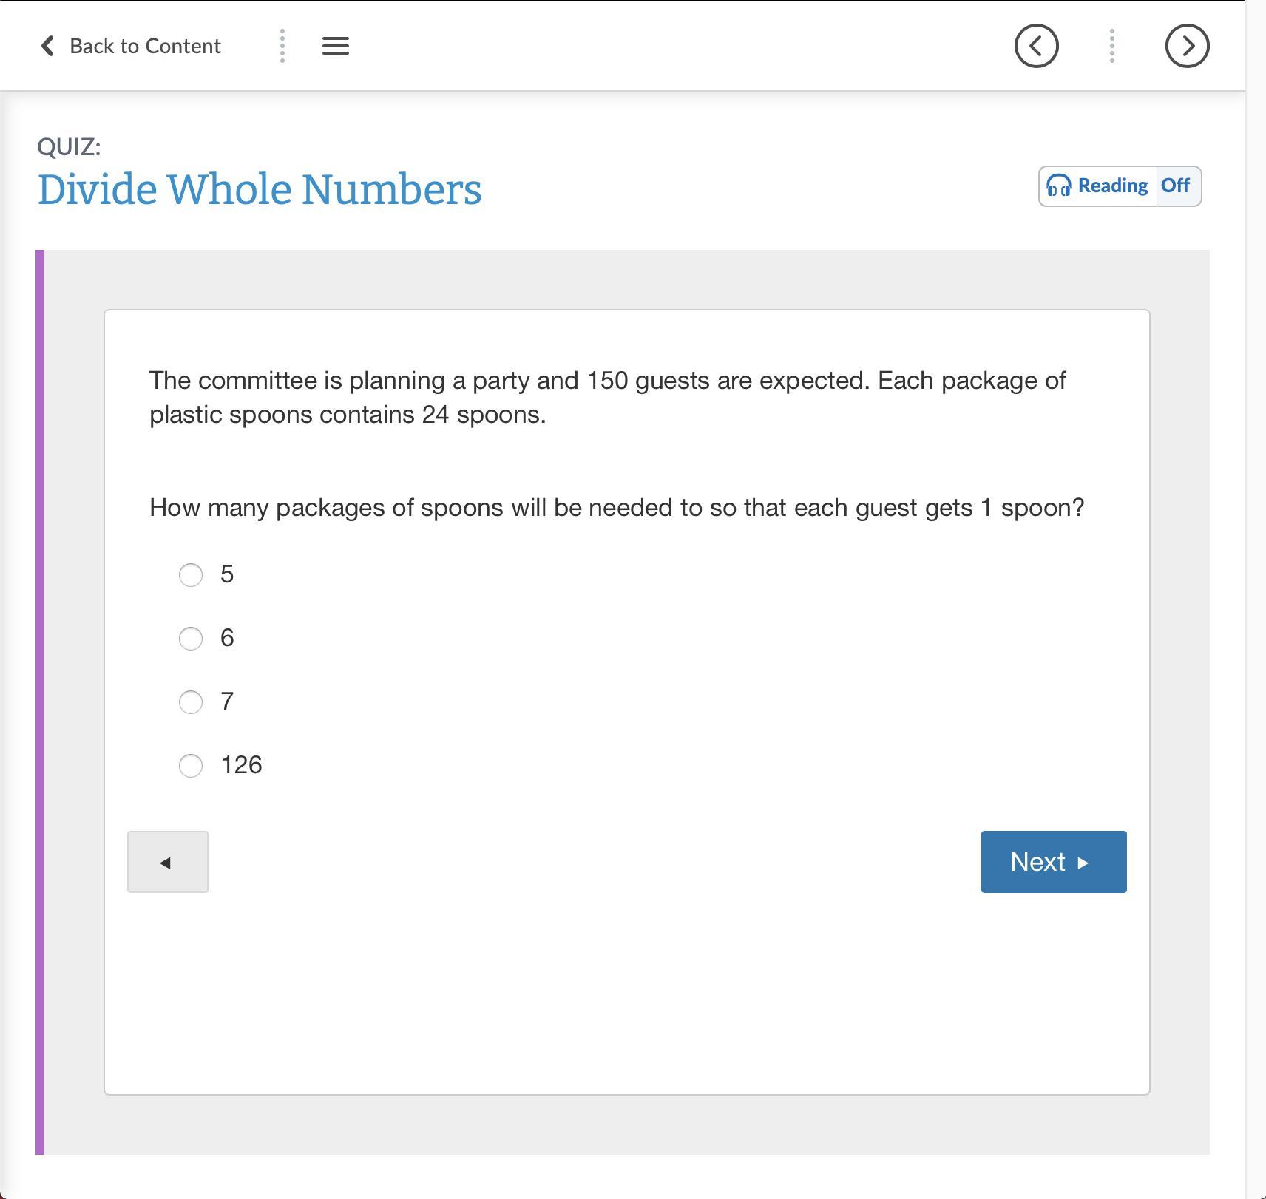The height and width of the screenshot is (1199, 1266).
Task: Click the dotted divider between the circled arrows
Action: [x=1111, y=46]
